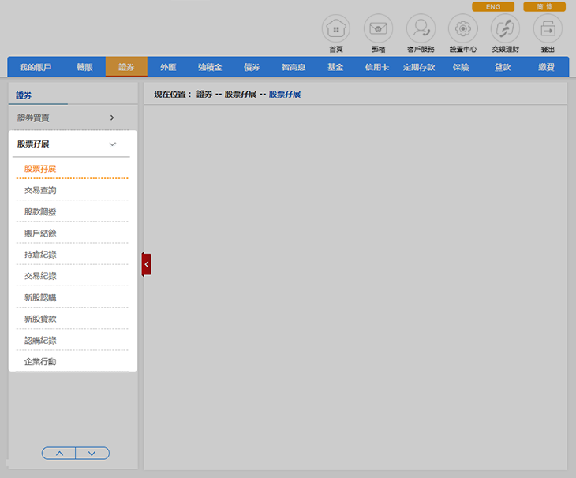The image size is (576, 478).
Task: Open the 郵箱 mailbox icon
Action: click(x=378, y=29)
